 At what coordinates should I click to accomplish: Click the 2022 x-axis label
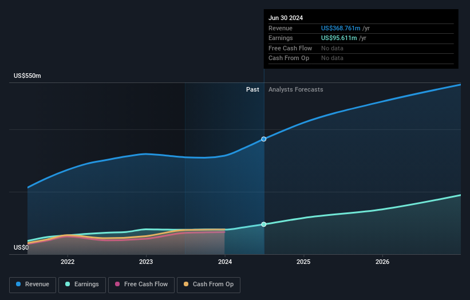click(68, 262)
